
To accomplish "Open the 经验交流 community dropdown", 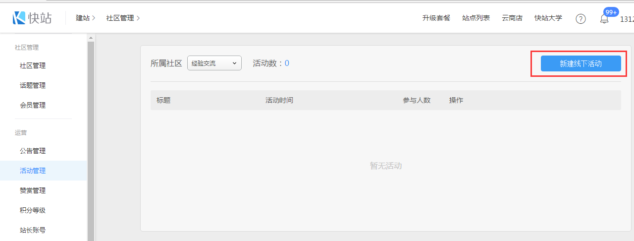I will tap(214, 63).
